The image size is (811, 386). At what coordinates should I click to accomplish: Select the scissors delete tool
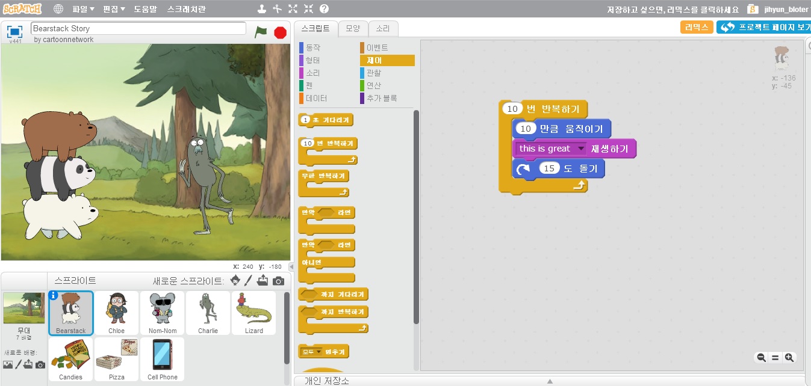point(277,9)
